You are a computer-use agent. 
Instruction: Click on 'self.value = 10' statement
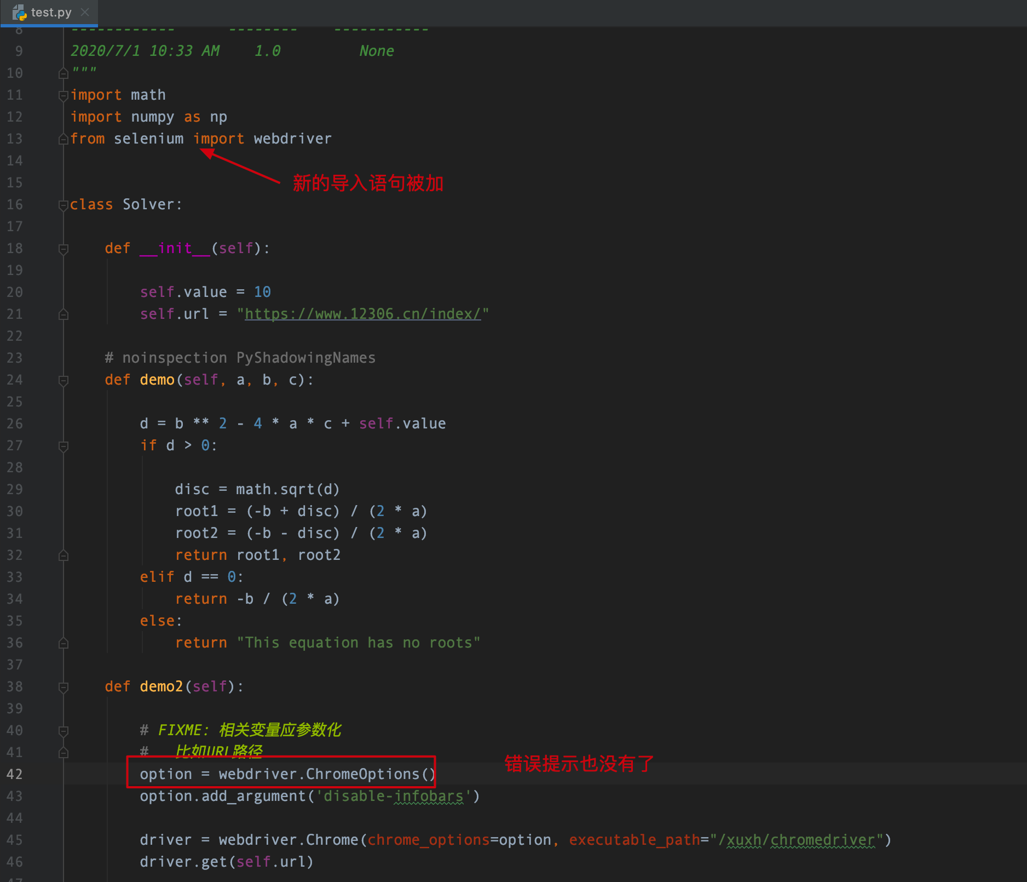click(205, 292)
